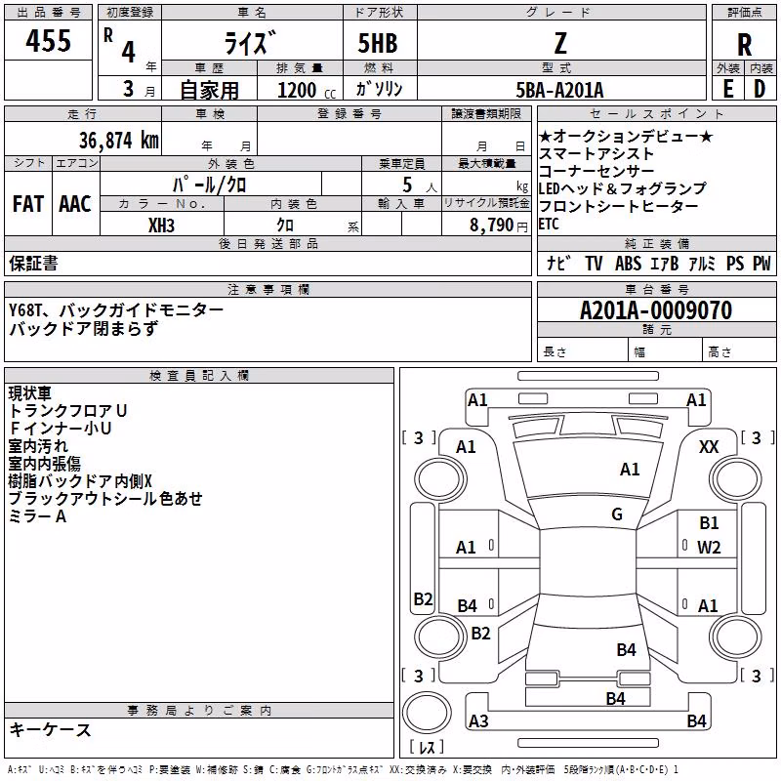Click the セールスポイント header
Image resolution: width=781 pixels, height=781 pixels.
tap(656, 113)
